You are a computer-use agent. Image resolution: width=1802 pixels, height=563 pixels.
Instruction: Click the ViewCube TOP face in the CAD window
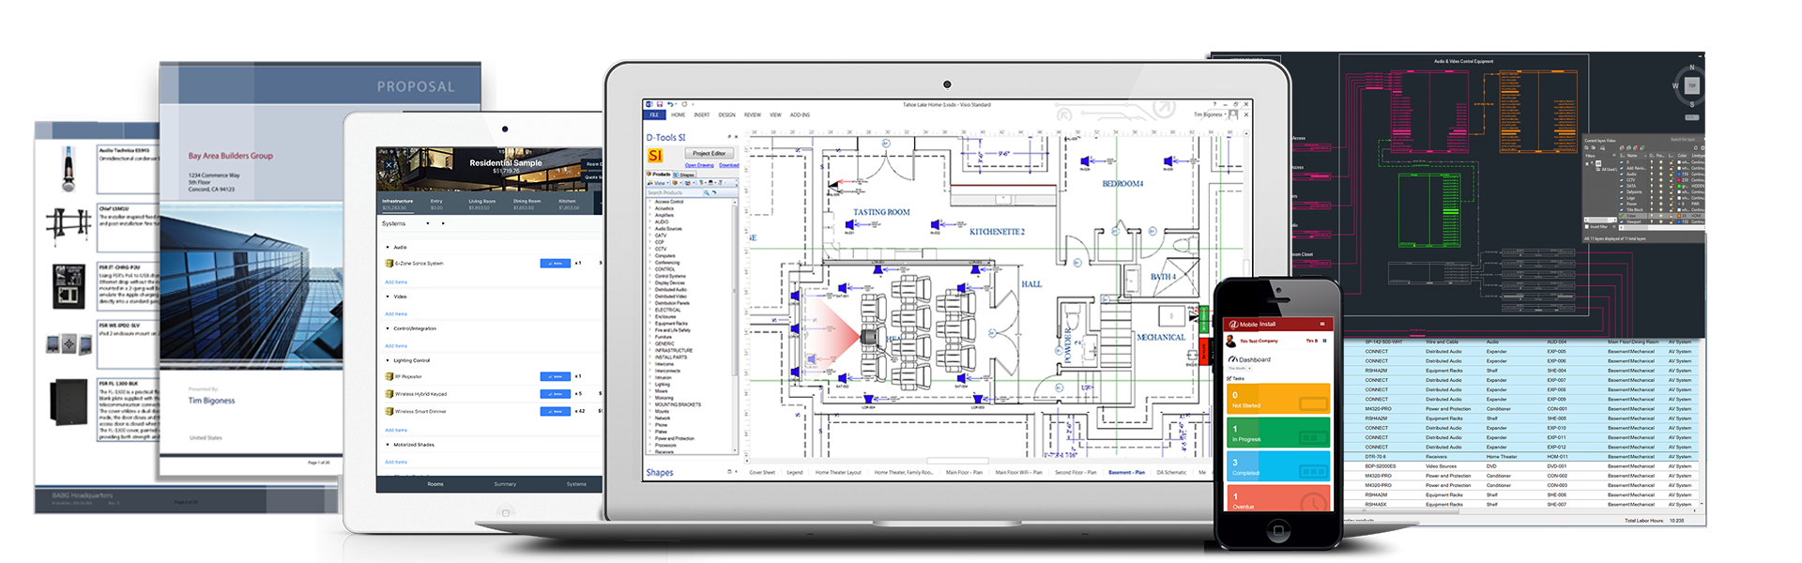tap(1692, 85)
